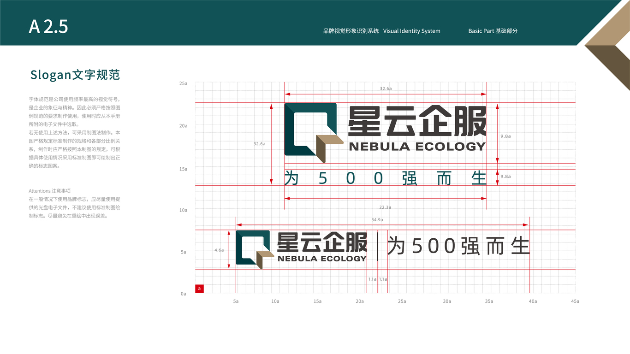Image resolution: width=630 pixels, height=354 pixels.
Task: Select the smaller '星云企服' wordmark in horizontal lockup
Action: (322, 242)
